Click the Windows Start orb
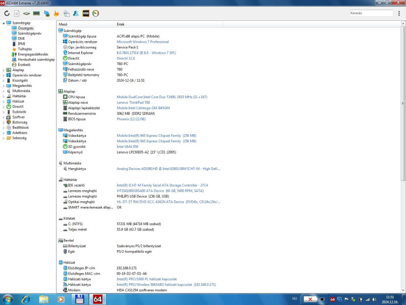The height and width of the screenshot is (305, 406). (x=8, y=299)
